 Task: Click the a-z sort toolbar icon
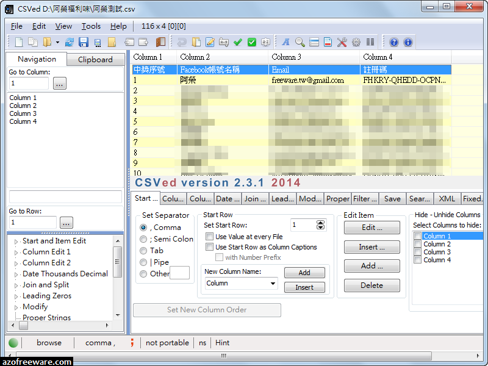click(x=265, y=42)
